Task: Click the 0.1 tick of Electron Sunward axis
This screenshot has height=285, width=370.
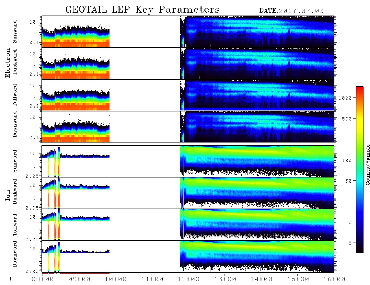Action: [34, 42]
